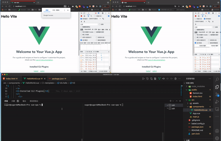This screenshot has width=221, height=141.
Task: Click filter input field in left DevTools
Action: pos(89,24)
